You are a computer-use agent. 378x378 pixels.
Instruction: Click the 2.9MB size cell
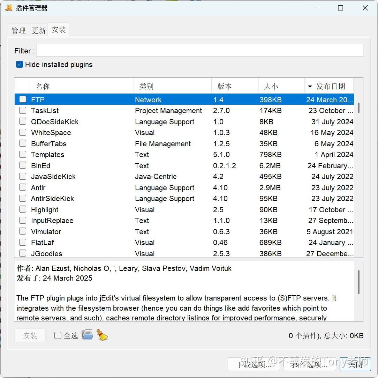pos(270,187)
